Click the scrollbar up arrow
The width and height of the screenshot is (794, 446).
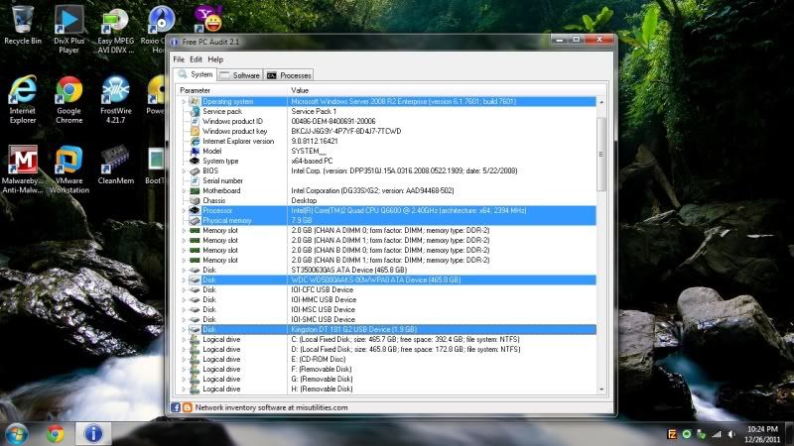pos(601,102)
